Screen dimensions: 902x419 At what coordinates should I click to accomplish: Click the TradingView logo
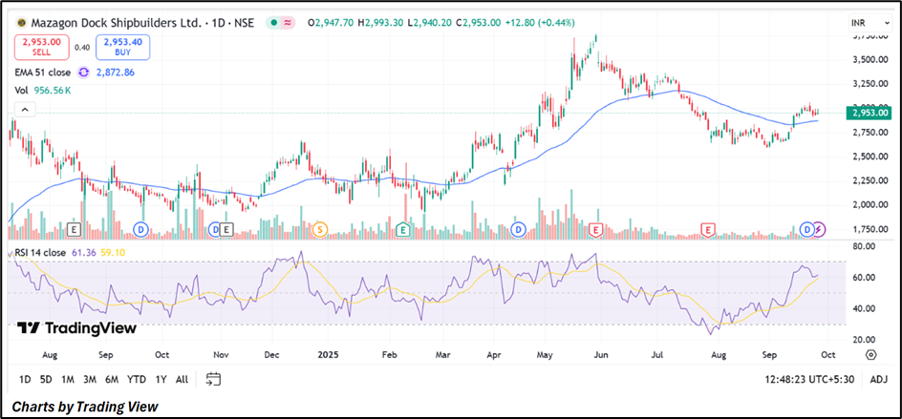click(77, 328)
